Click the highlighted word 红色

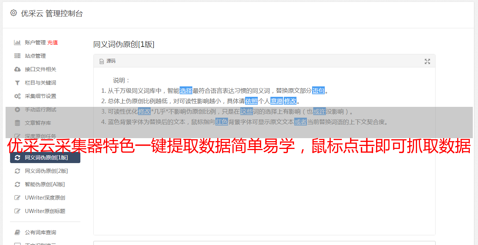pos(222,122)
